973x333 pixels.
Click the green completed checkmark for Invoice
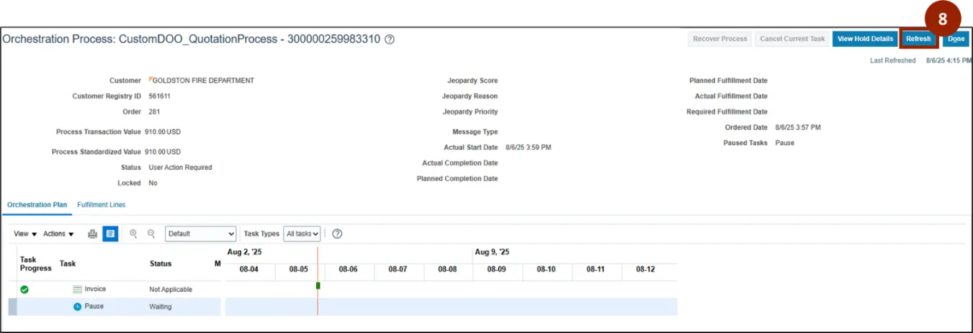click(24, 289)
